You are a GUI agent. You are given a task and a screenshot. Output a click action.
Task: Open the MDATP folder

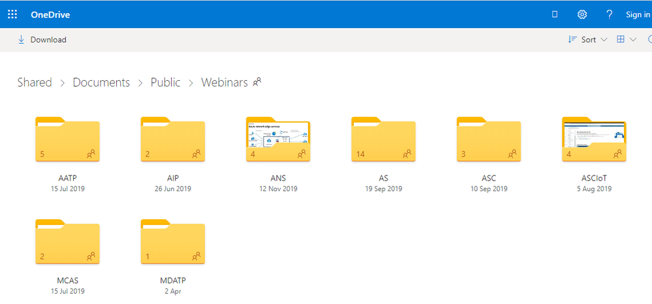point(172,242)
